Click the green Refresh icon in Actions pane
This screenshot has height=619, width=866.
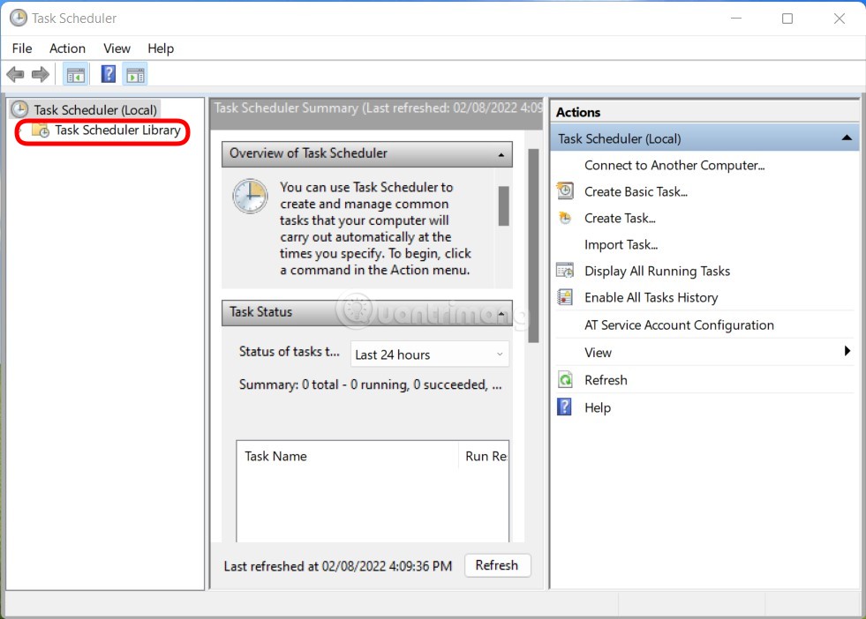[x=565, y=379]
